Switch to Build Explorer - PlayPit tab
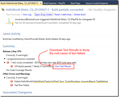Image resolution: width=119 pixels, height=97 pixels. coord(54,3)
